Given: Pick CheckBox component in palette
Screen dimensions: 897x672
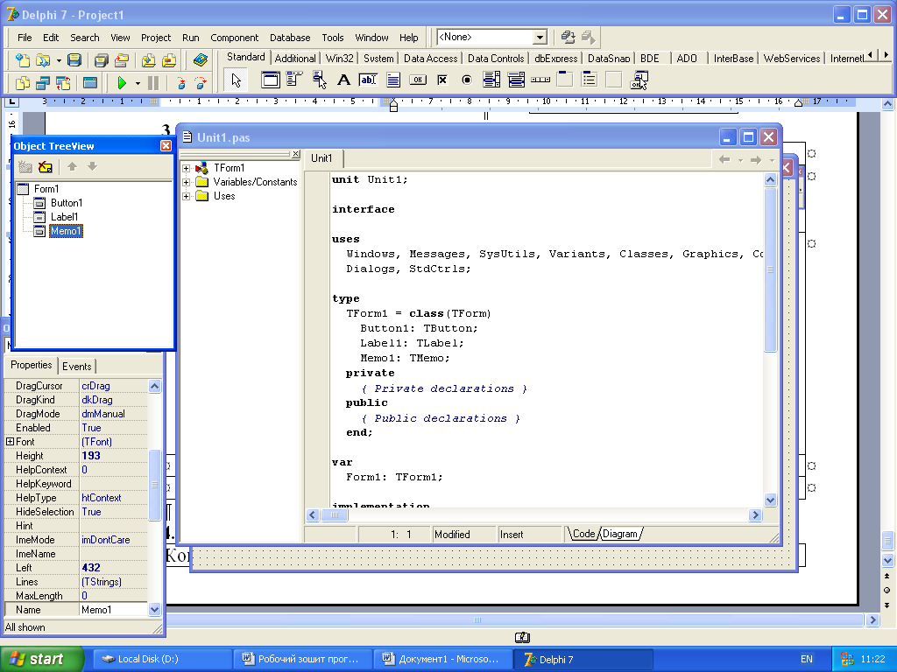Looking at the screenshot, I should pyautogui.click(x=442, y=80).
